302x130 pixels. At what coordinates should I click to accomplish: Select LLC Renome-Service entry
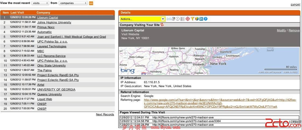coord(51,56)
